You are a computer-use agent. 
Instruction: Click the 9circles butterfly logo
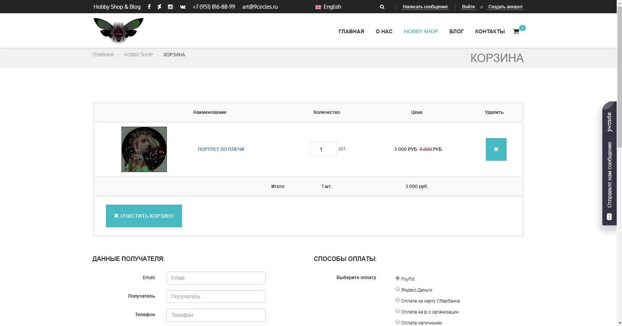click(118, 30)
